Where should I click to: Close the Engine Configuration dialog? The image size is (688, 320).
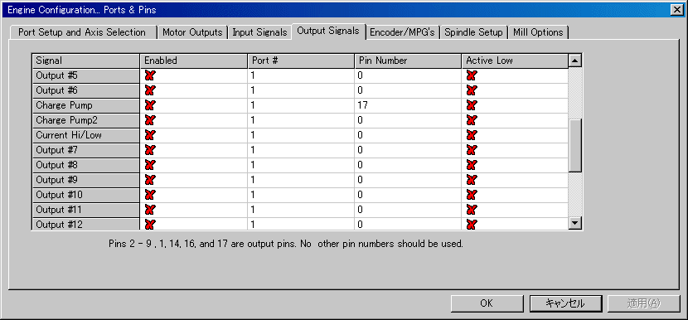click(676, 9)
